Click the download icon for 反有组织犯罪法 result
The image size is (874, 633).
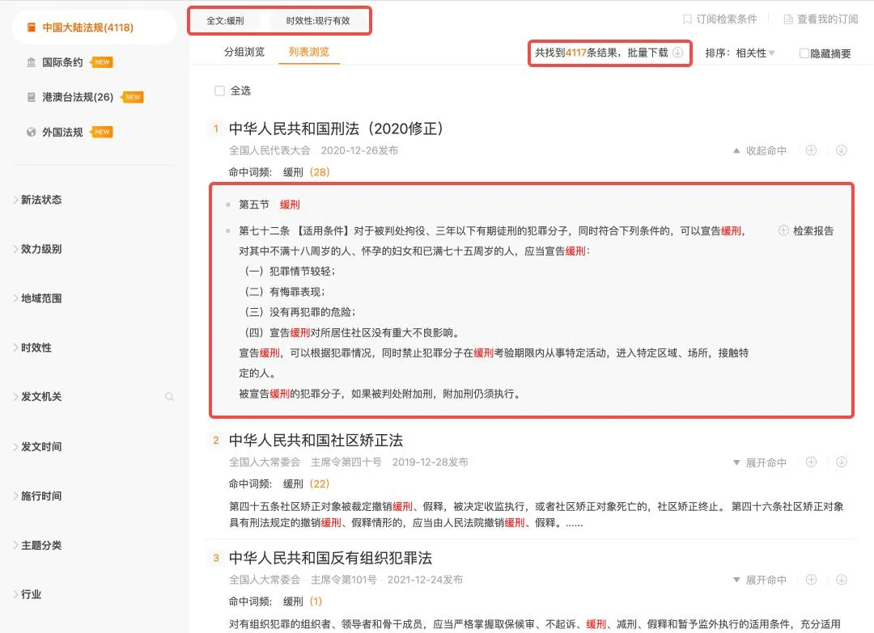point(842,580)
